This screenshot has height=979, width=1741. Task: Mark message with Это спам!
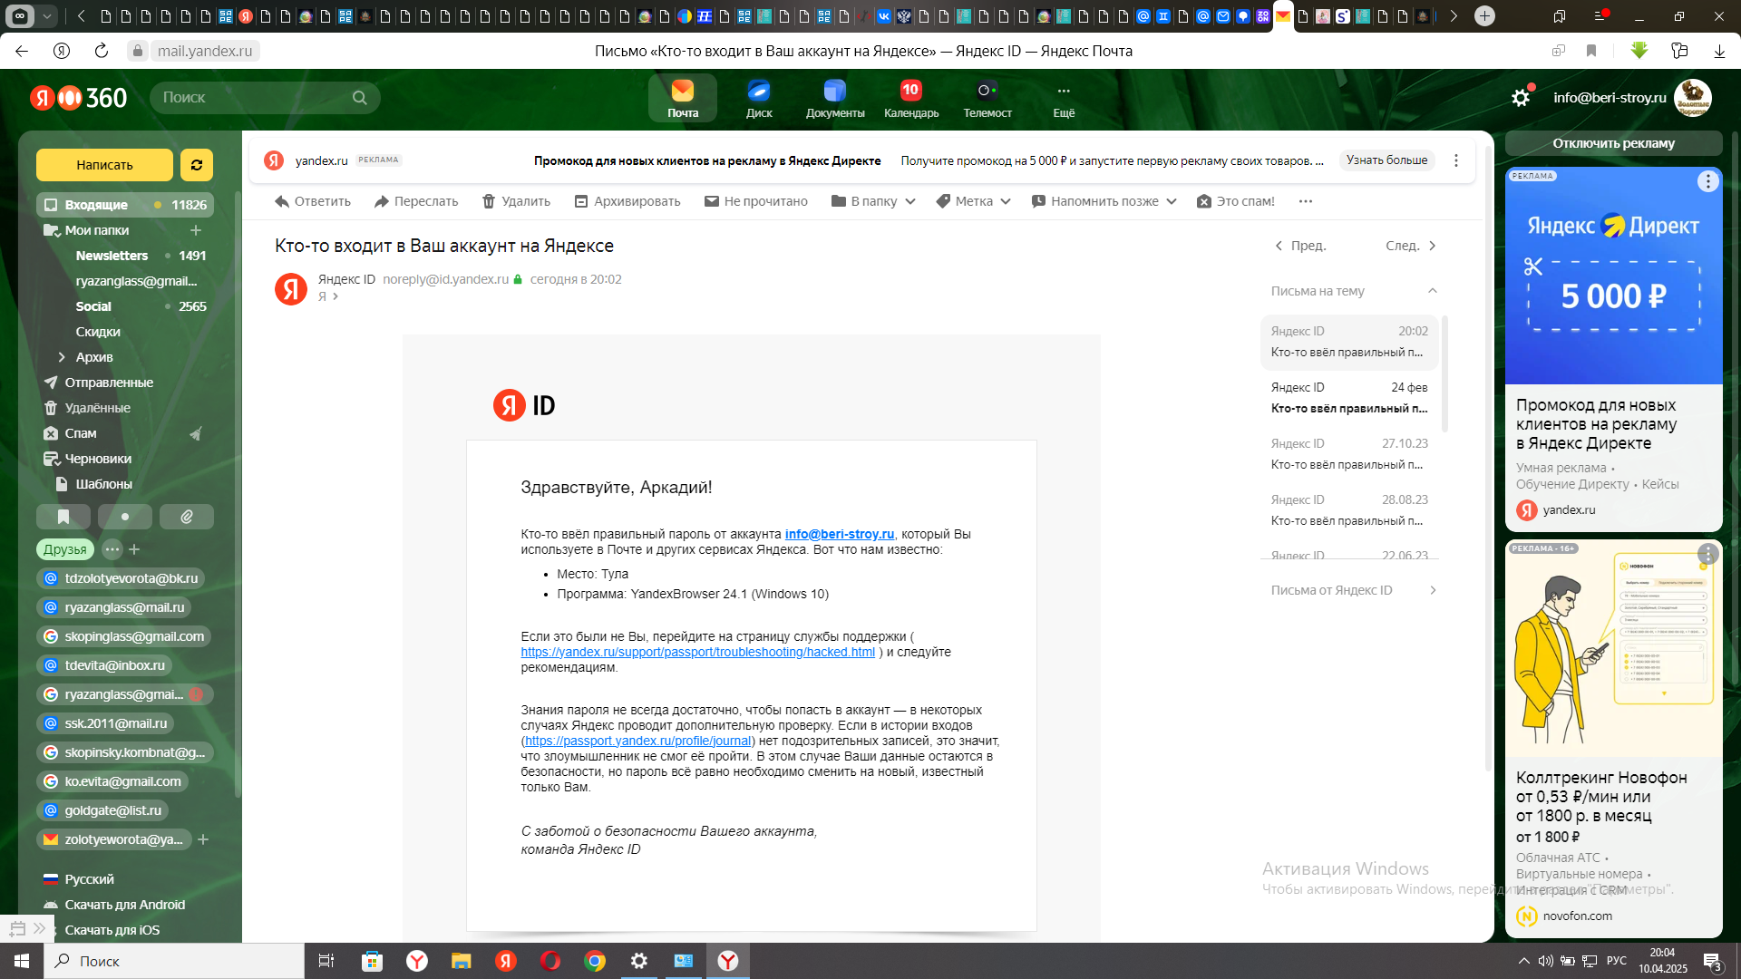tap(1236, 201)
